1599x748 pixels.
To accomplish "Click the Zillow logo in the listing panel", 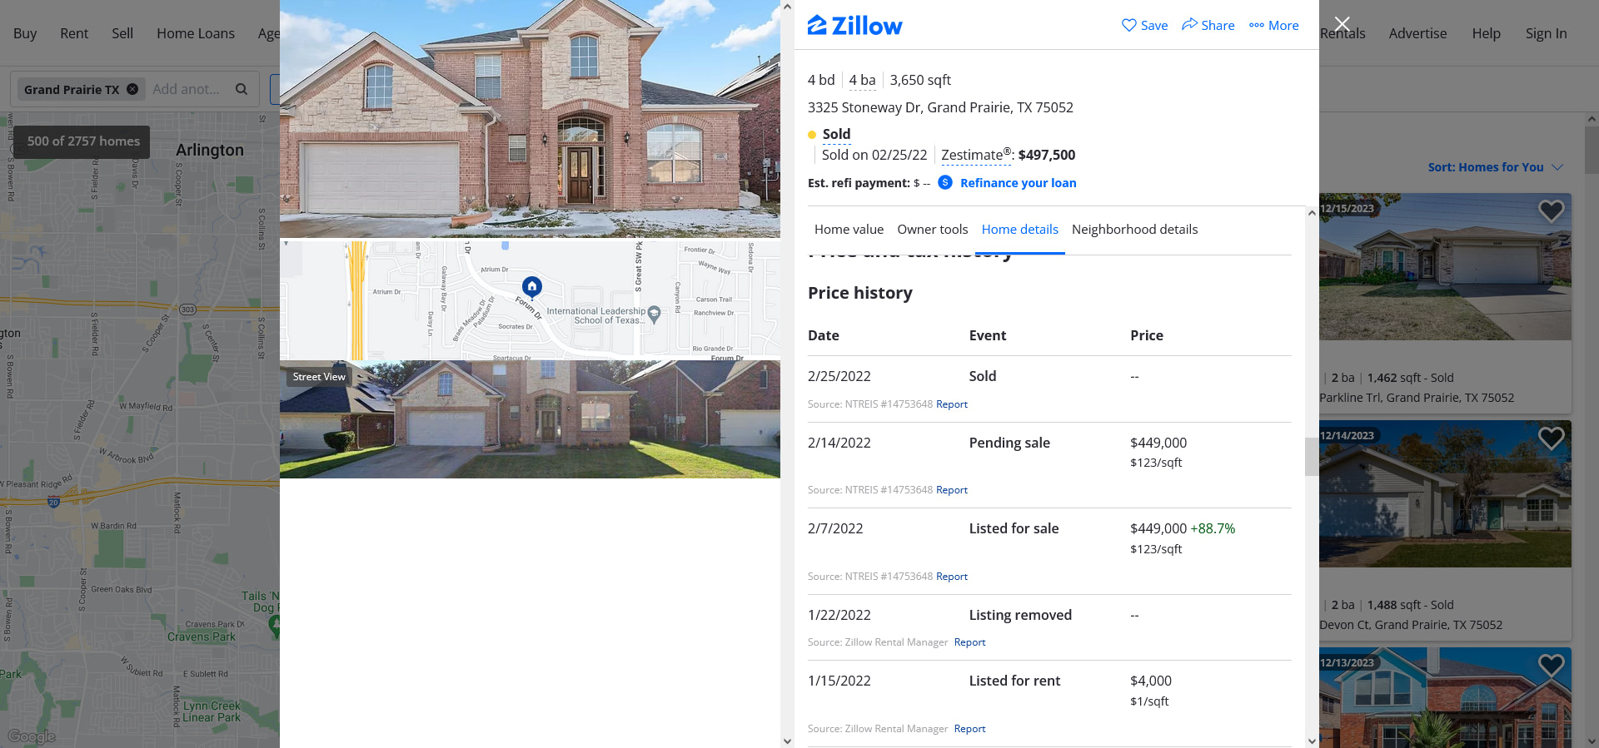I will tap(854, 25).
